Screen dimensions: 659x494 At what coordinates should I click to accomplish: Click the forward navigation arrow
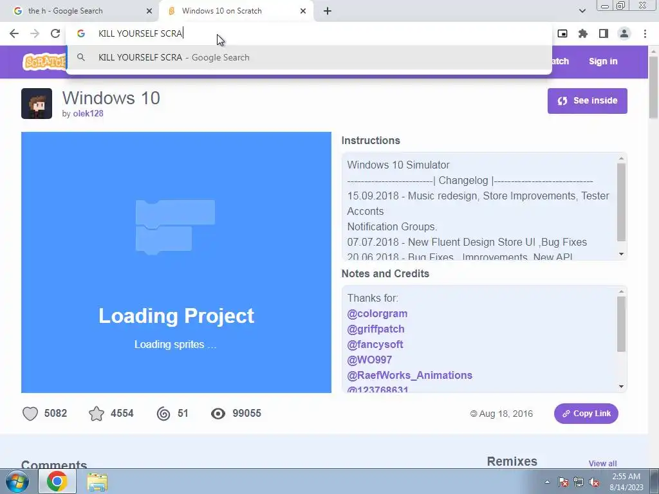tap(35, 33)
